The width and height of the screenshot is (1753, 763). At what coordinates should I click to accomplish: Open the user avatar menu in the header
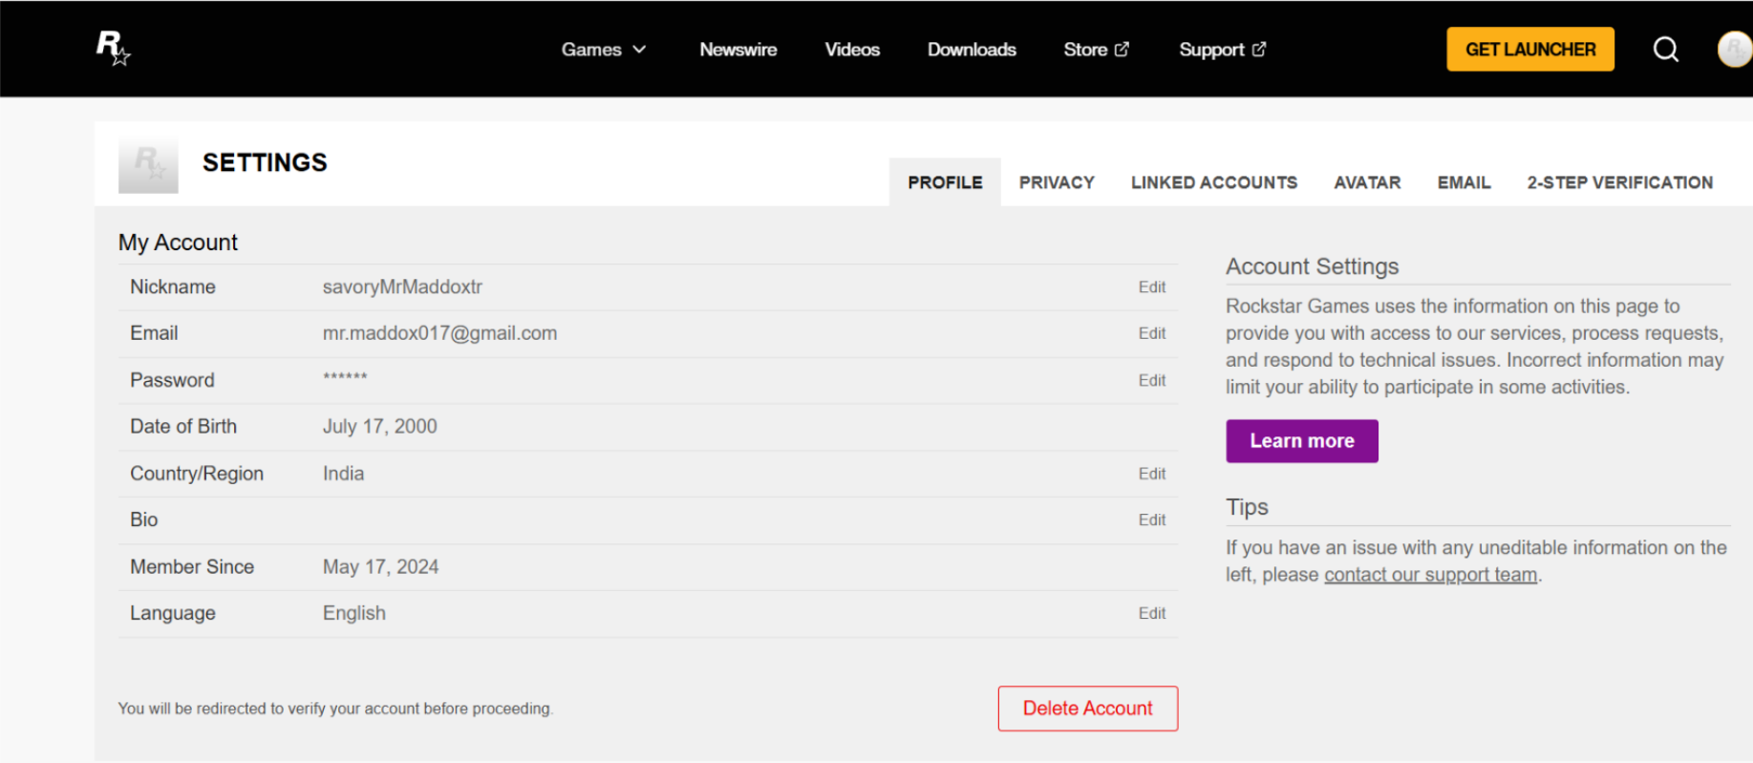(1734, 49)
